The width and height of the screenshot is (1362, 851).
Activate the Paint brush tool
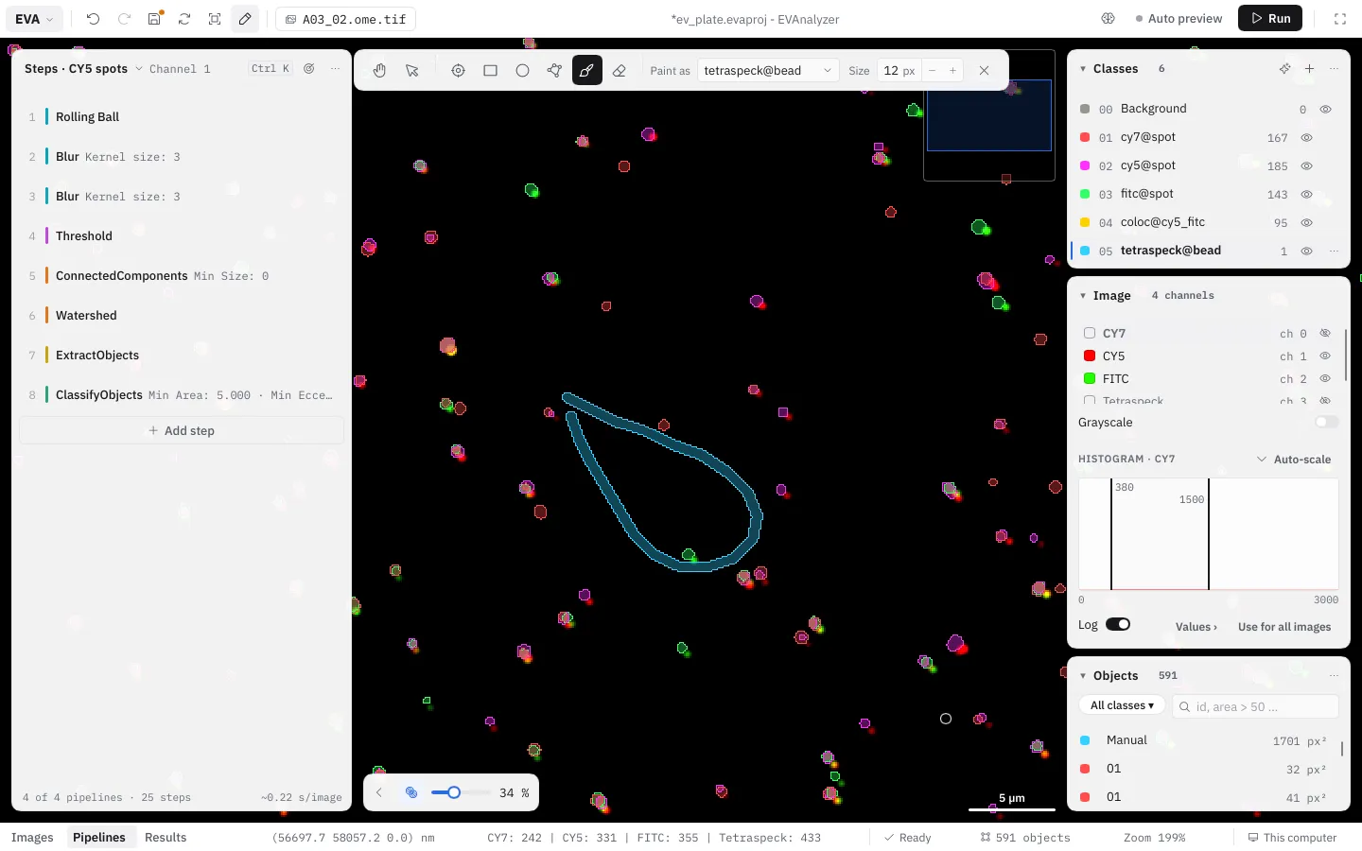pyautogui.click(x=586, y=71)
